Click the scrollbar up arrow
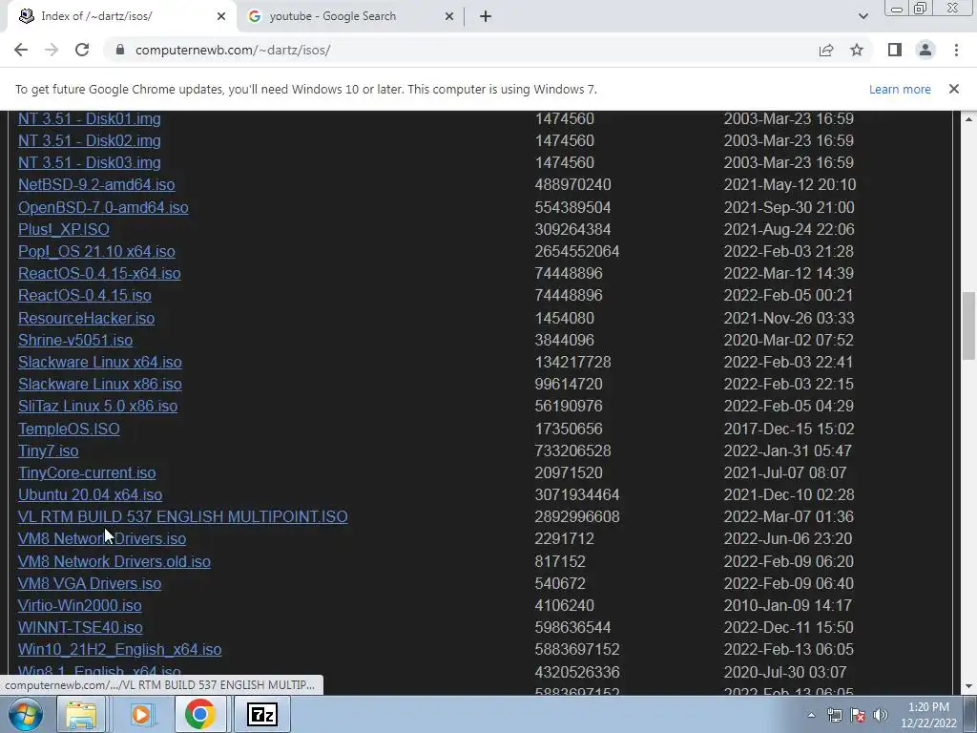This screenshot has height=733, width=977. (968, 118)
